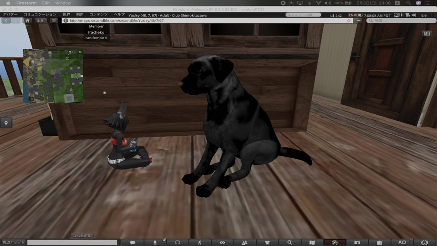Viewport: 437px width, 246px height.
Task: Click the buy L$ button
Action: pyautogui.click(x=355, y=15)
